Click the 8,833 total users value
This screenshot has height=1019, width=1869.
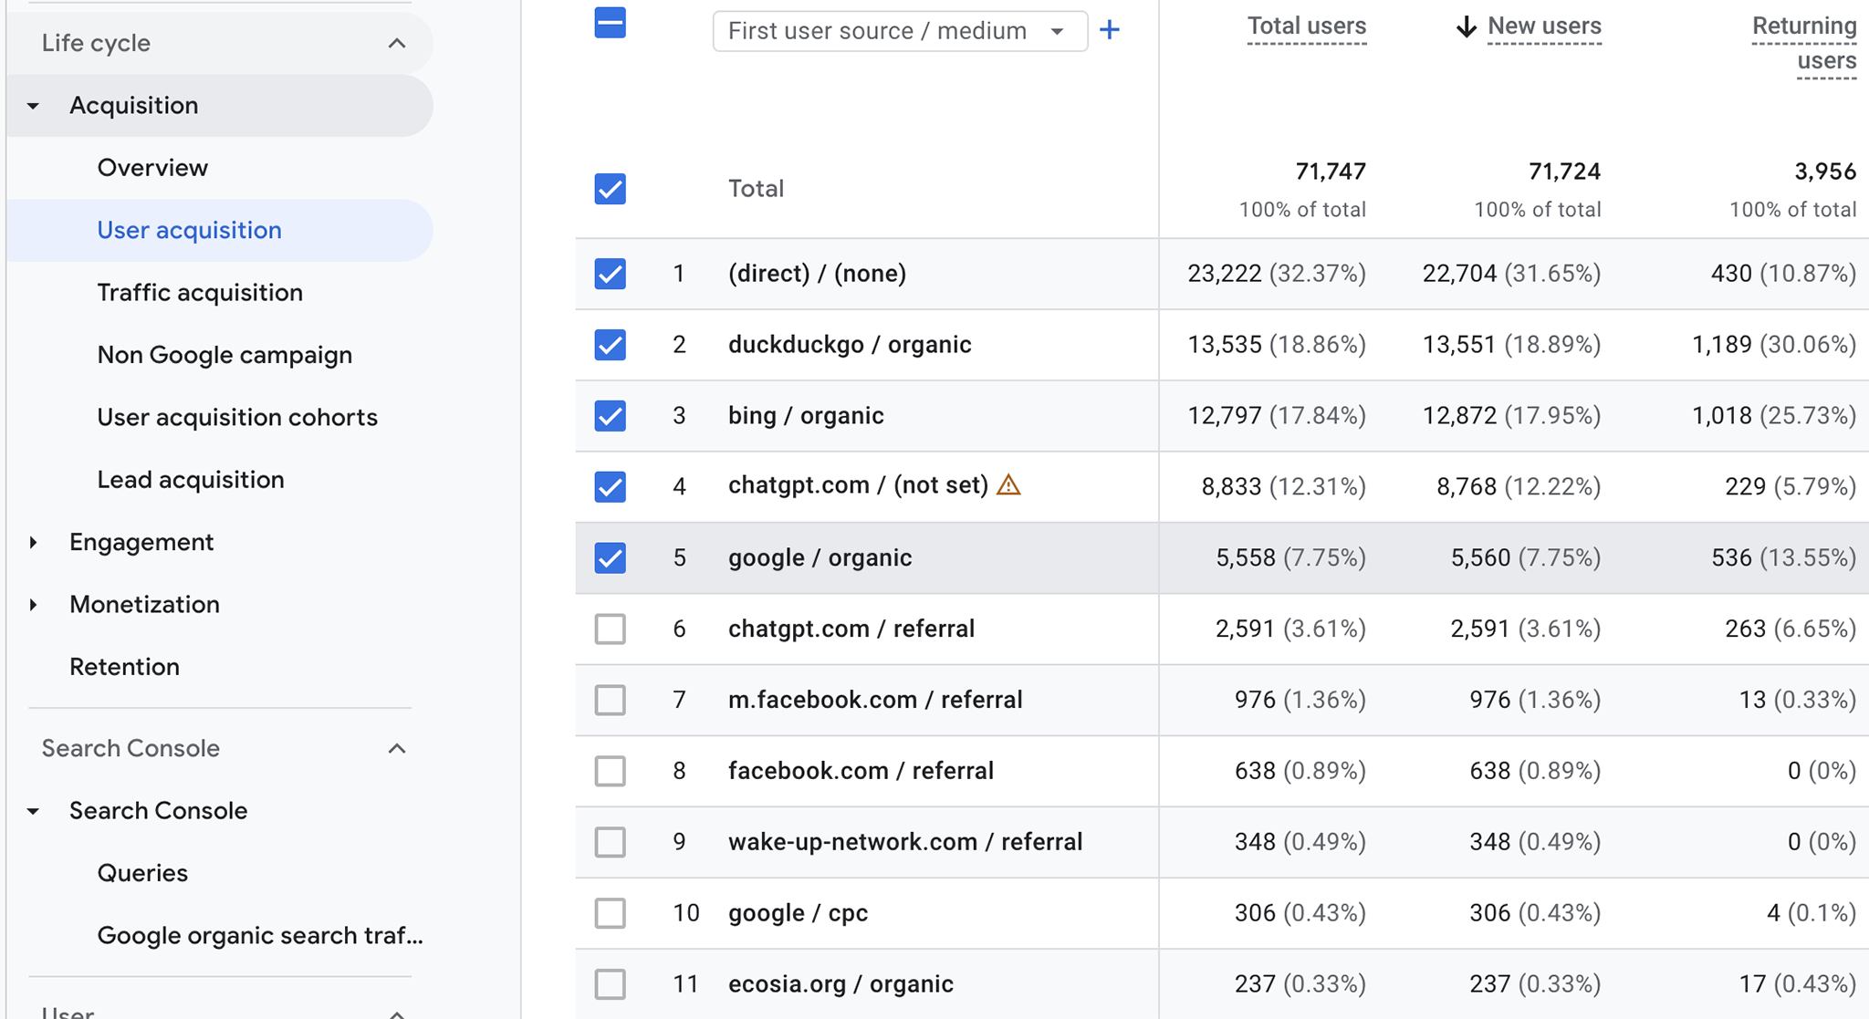1231,487
